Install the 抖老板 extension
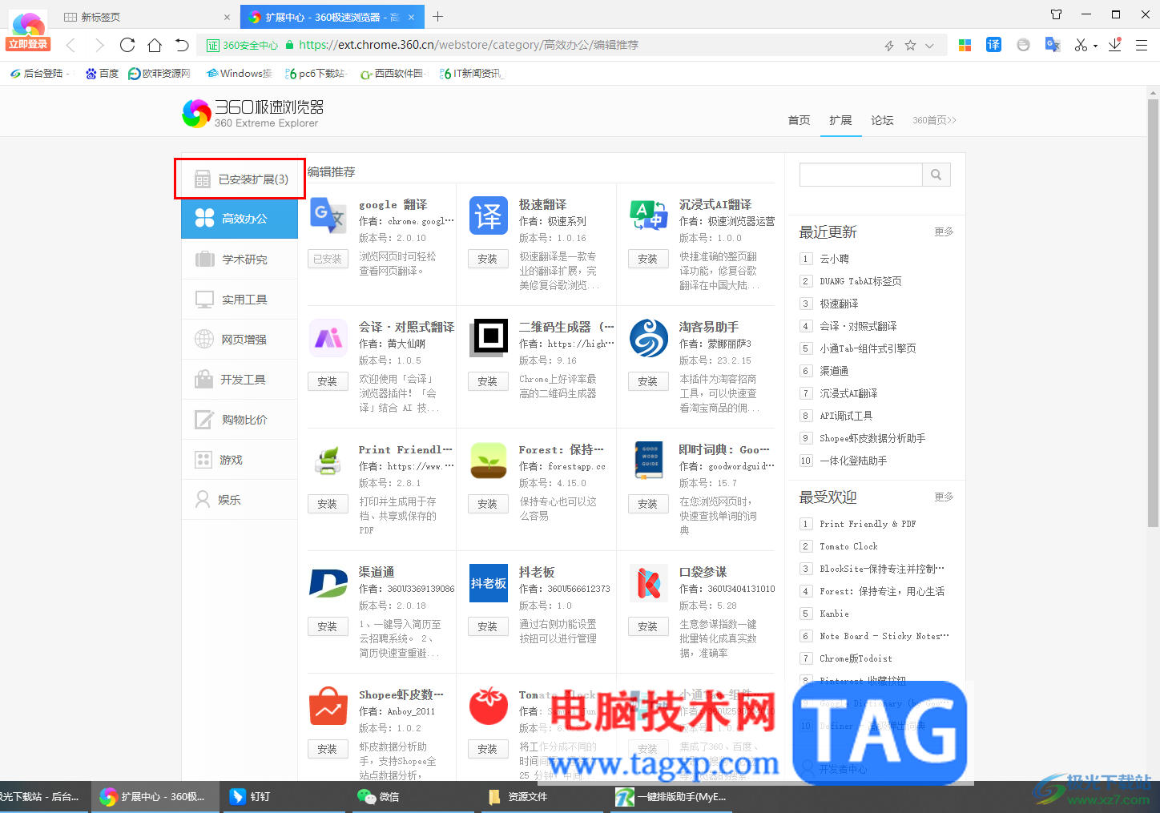The image size is (1160, 813). coord(488,626)
